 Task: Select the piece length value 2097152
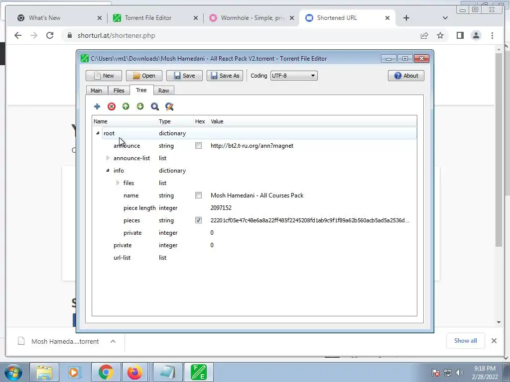tap(221, 208)
